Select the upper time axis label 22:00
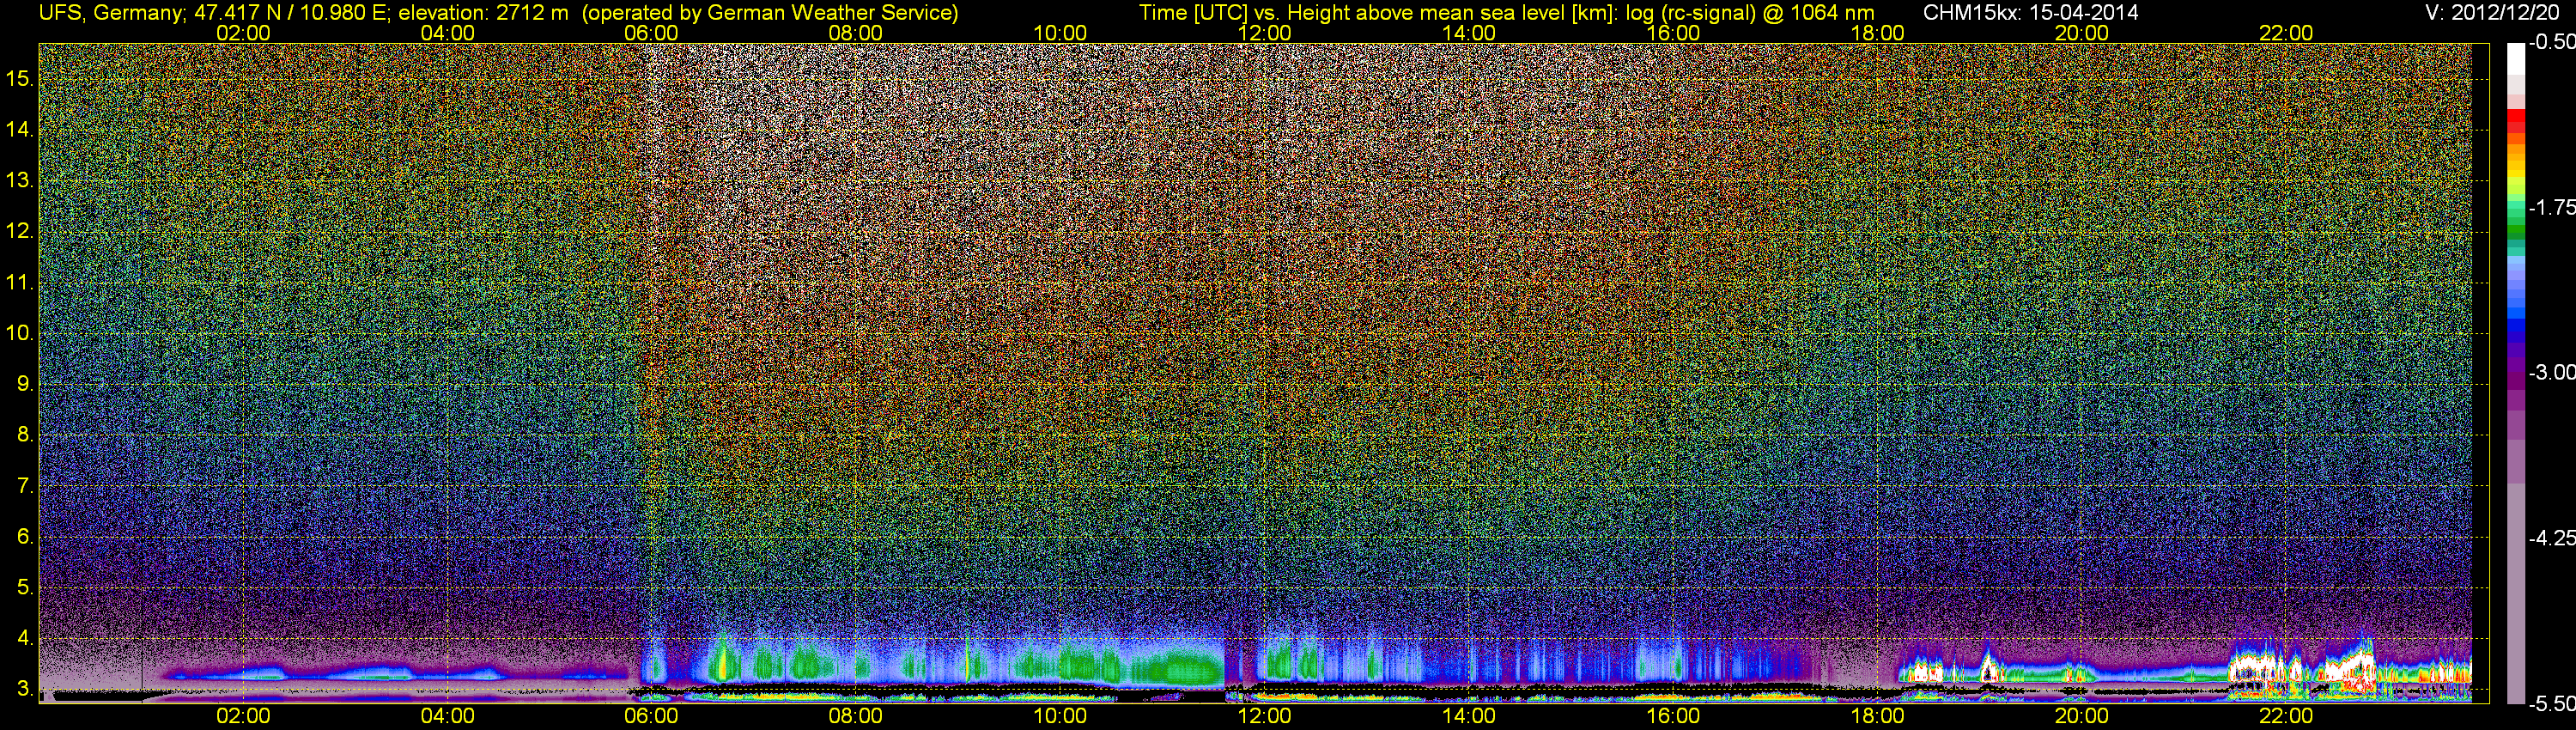This screenshot has width=2576, height=730. click(2286, 33)
